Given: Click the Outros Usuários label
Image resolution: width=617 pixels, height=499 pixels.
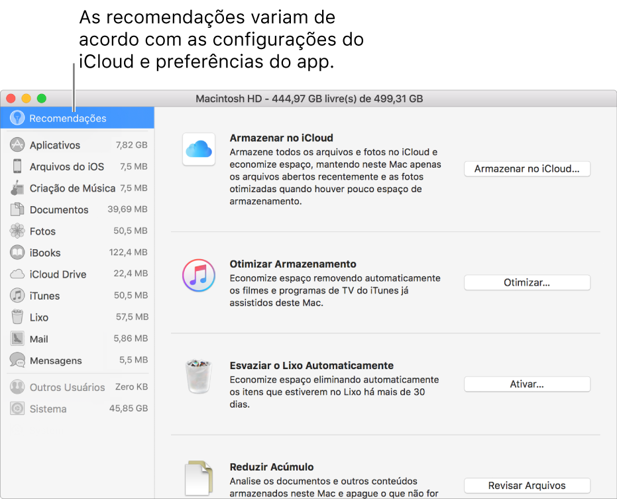Looking at the screenshot, I should pyautogui.click(x=68, y=387).
